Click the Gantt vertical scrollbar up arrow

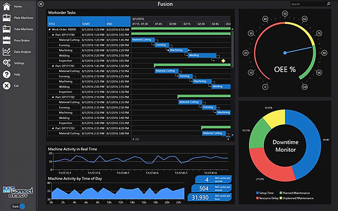[x=233, y=29]
